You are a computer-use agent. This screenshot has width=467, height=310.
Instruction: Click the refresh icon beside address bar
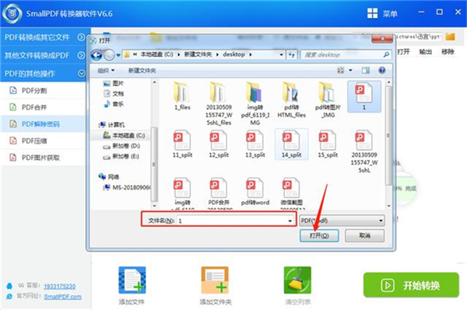[292, 54]
